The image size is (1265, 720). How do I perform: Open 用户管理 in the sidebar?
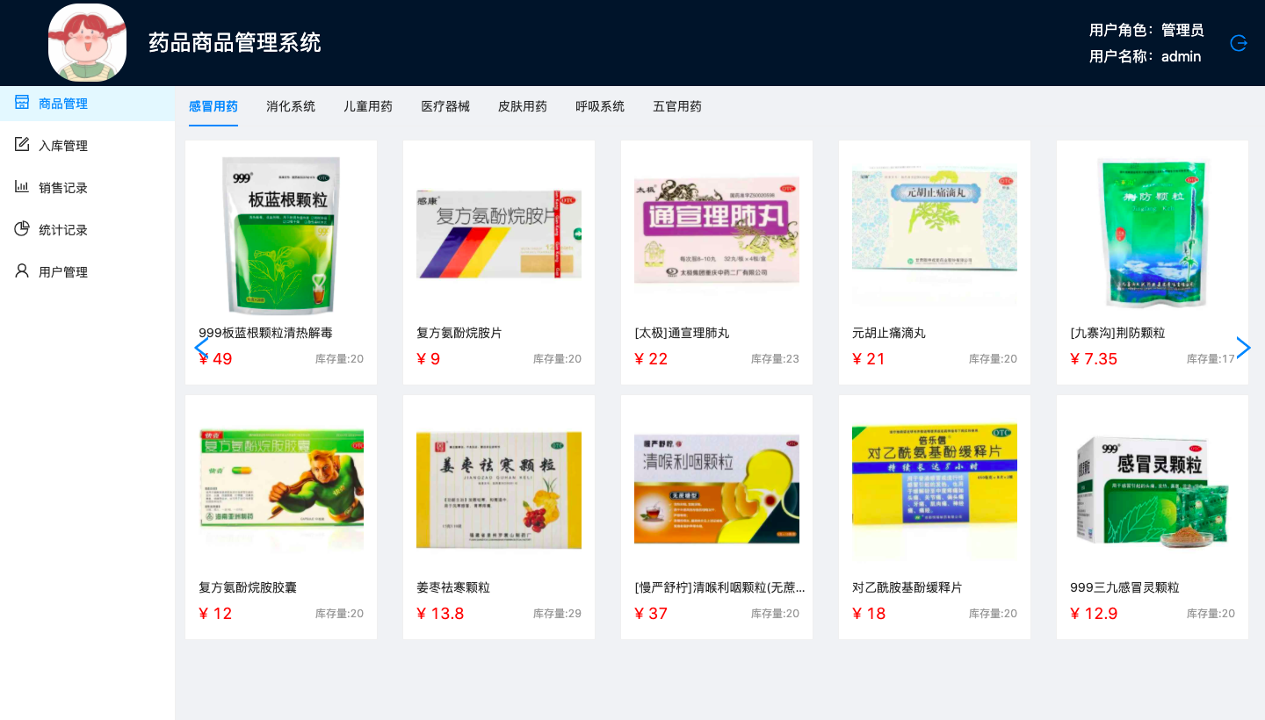tap(87, 272)
